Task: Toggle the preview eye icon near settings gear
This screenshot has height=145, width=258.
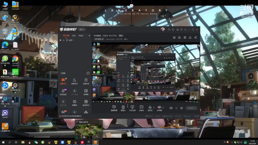Action: pos(176,108)
